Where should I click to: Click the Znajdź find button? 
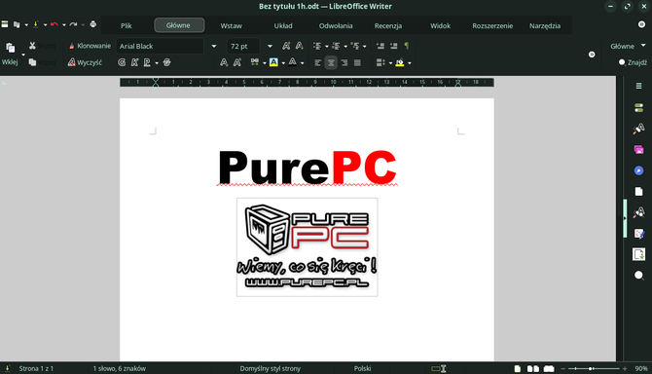point(633,62)
